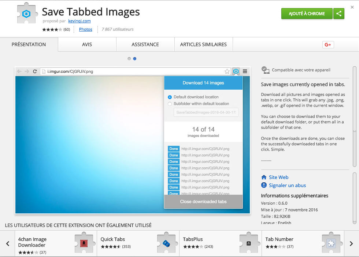Click the report abuse exclamation icon
Viewport: 359px width, 257px height.
coord(264,185)
